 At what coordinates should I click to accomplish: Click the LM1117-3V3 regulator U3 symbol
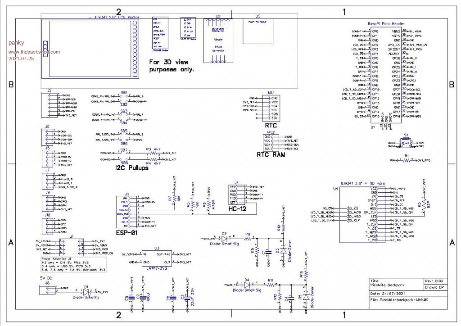[x=157, y=258]
